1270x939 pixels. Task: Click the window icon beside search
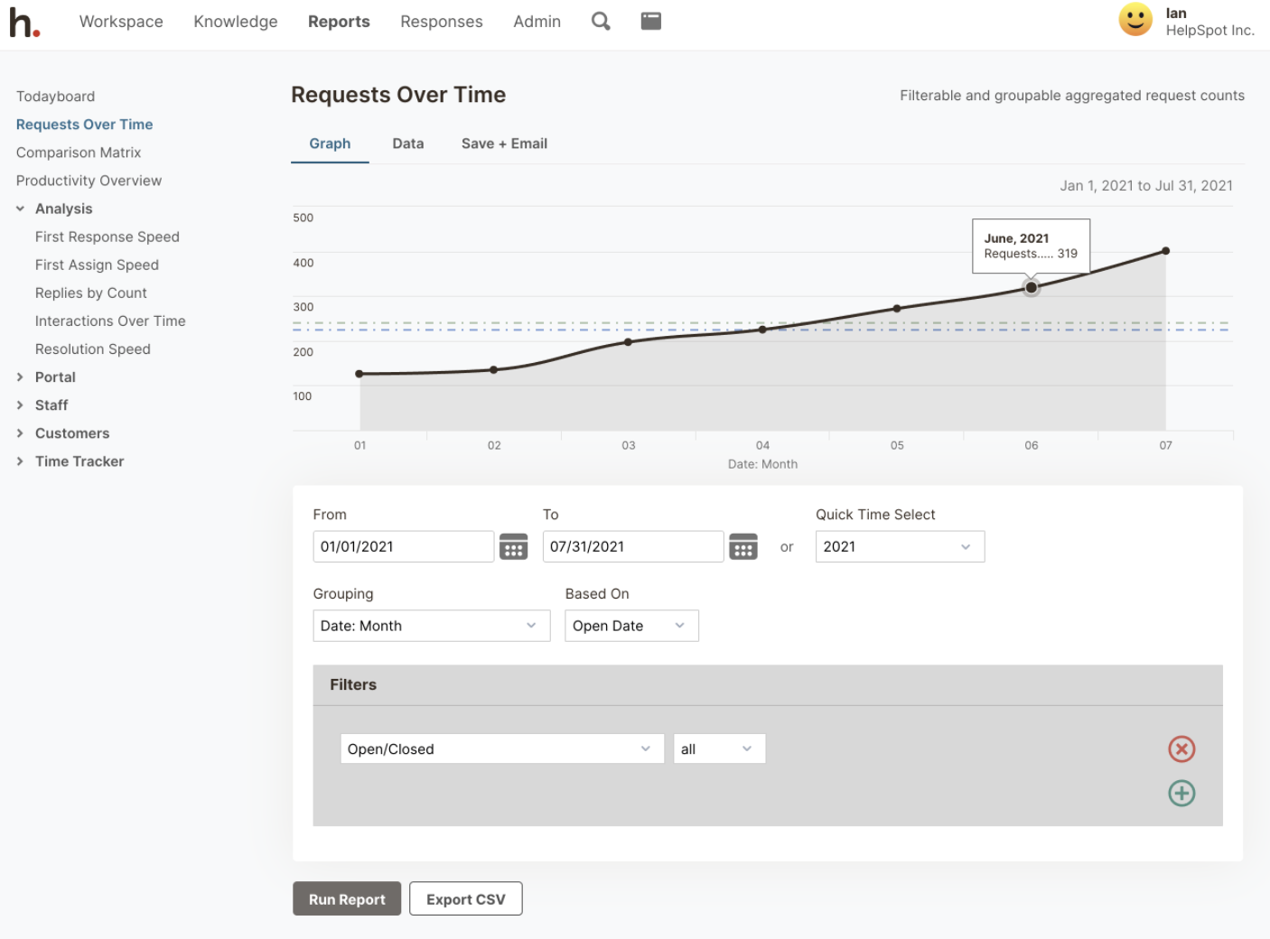(650, 21)
